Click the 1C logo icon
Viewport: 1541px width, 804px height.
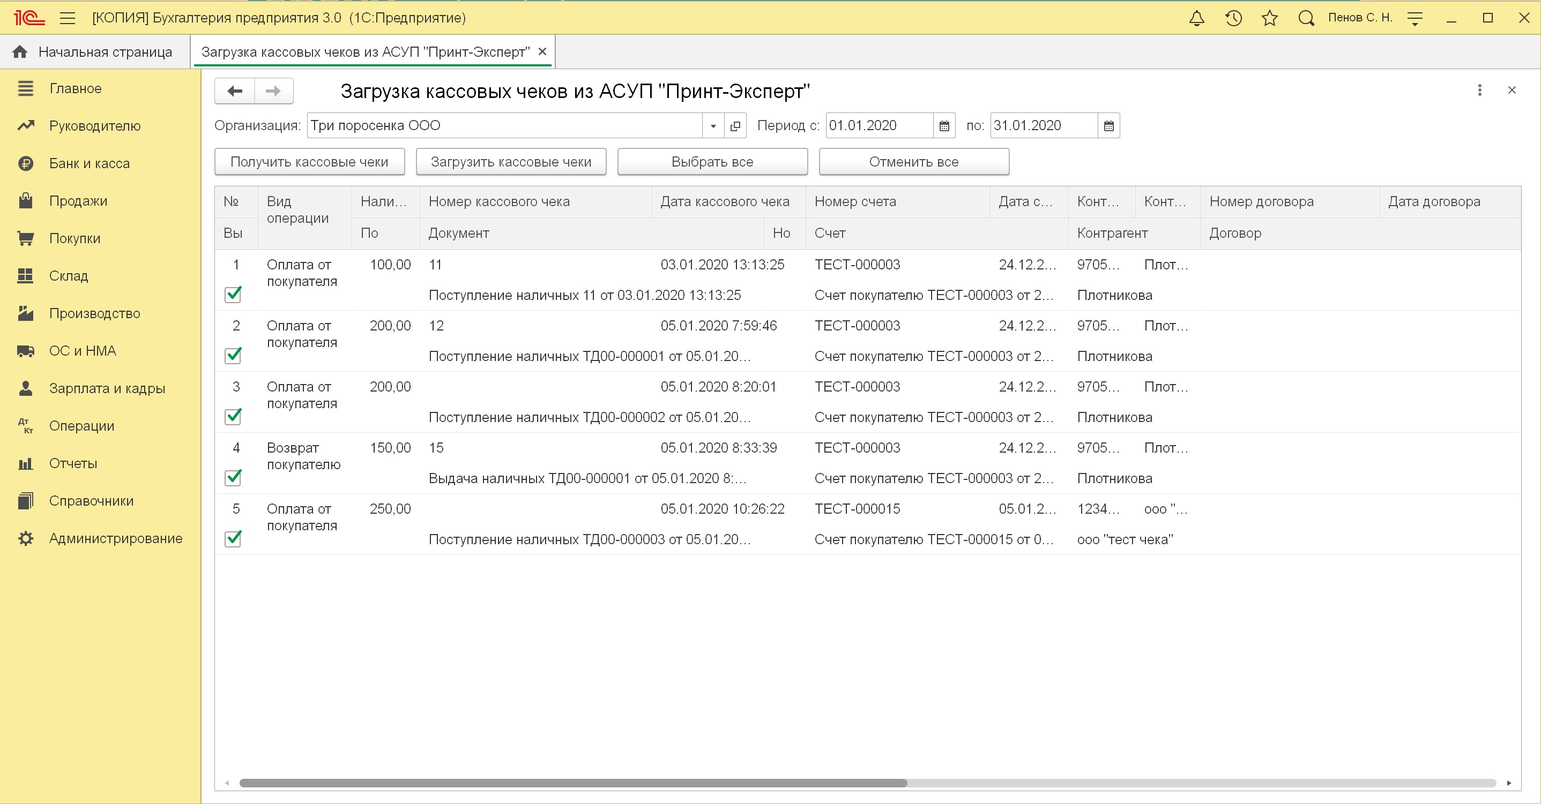pos(29,18)
